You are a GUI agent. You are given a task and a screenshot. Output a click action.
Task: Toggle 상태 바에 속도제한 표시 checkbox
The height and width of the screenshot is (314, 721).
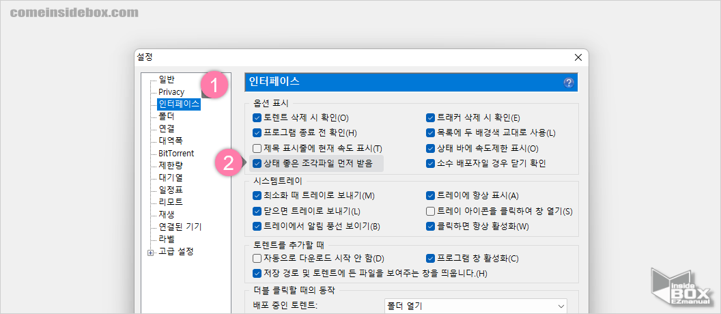click(430, 149)
